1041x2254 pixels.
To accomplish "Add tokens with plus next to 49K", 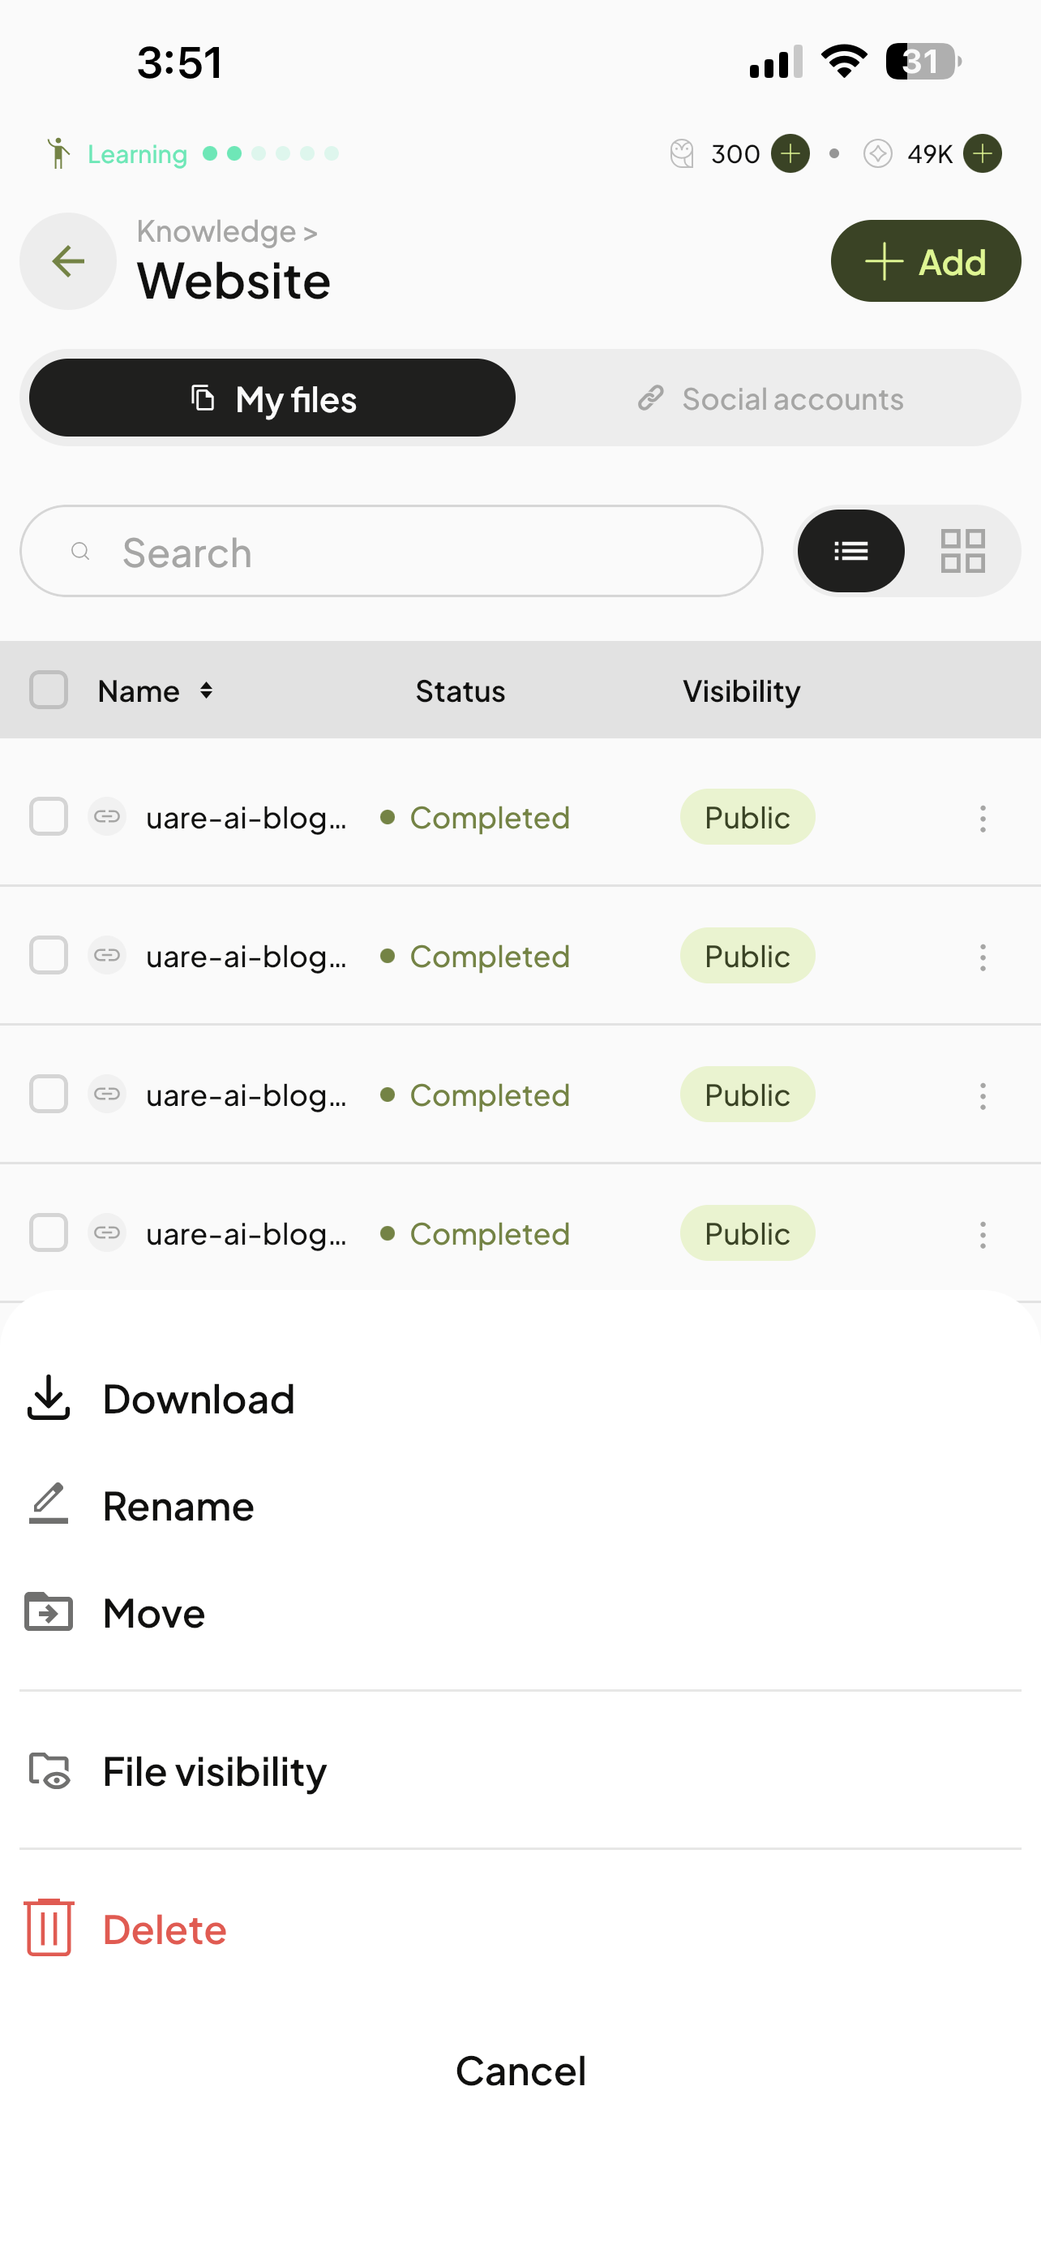I will pos(983,154).
